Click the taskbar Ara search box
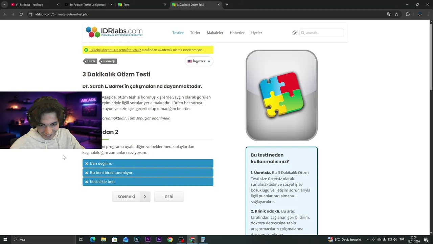 click(x=43, y=240)
